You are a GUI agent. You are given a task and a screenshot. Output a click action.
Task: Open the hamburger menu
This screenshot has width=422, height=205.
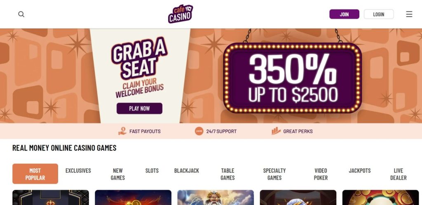[409, 14]
